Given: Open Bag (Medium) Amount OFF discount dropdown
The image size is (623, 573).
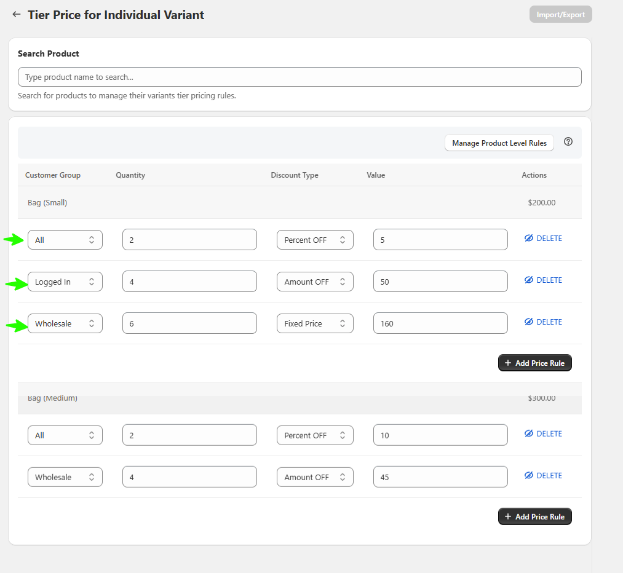Looking at the screenshot, I should pyautogui.click(x=315, y=478).
